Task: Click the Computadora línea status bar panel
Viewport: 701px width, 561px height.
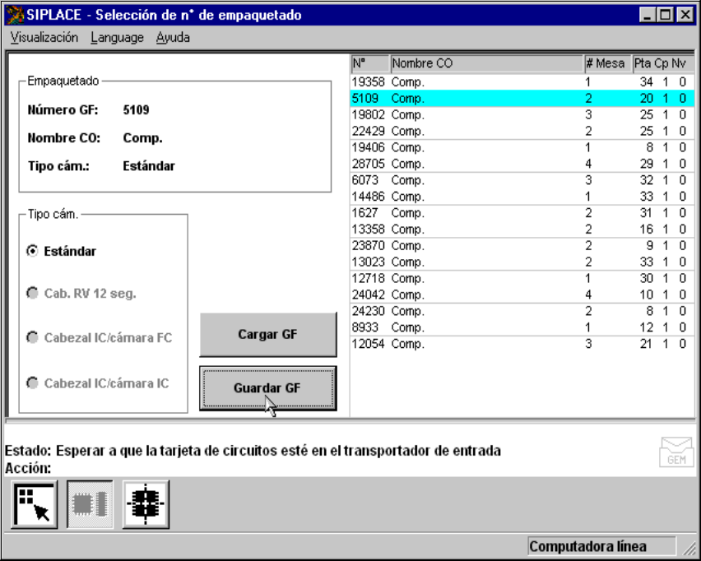Action: click(601, 546)
